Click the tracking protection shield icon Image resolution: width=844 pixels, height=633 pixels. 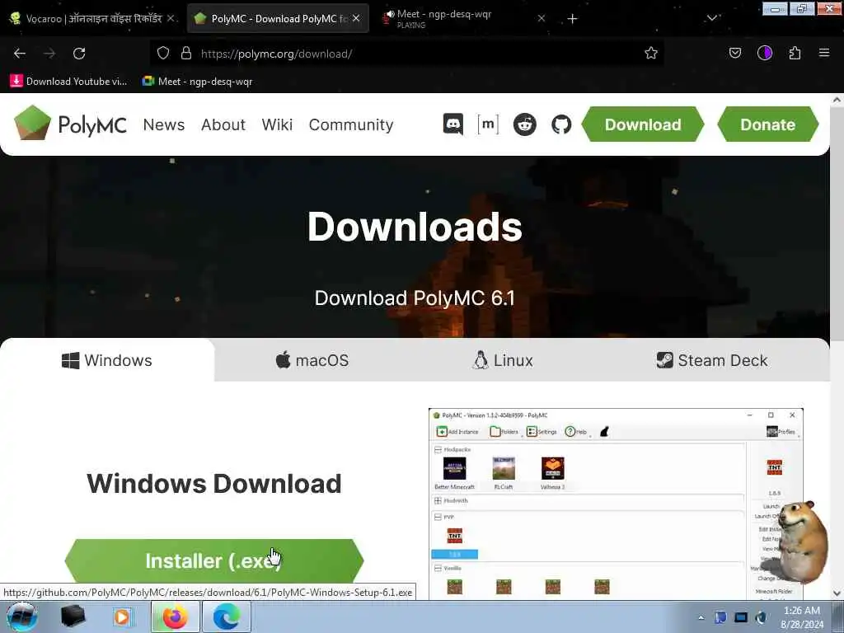click(163, 53)
